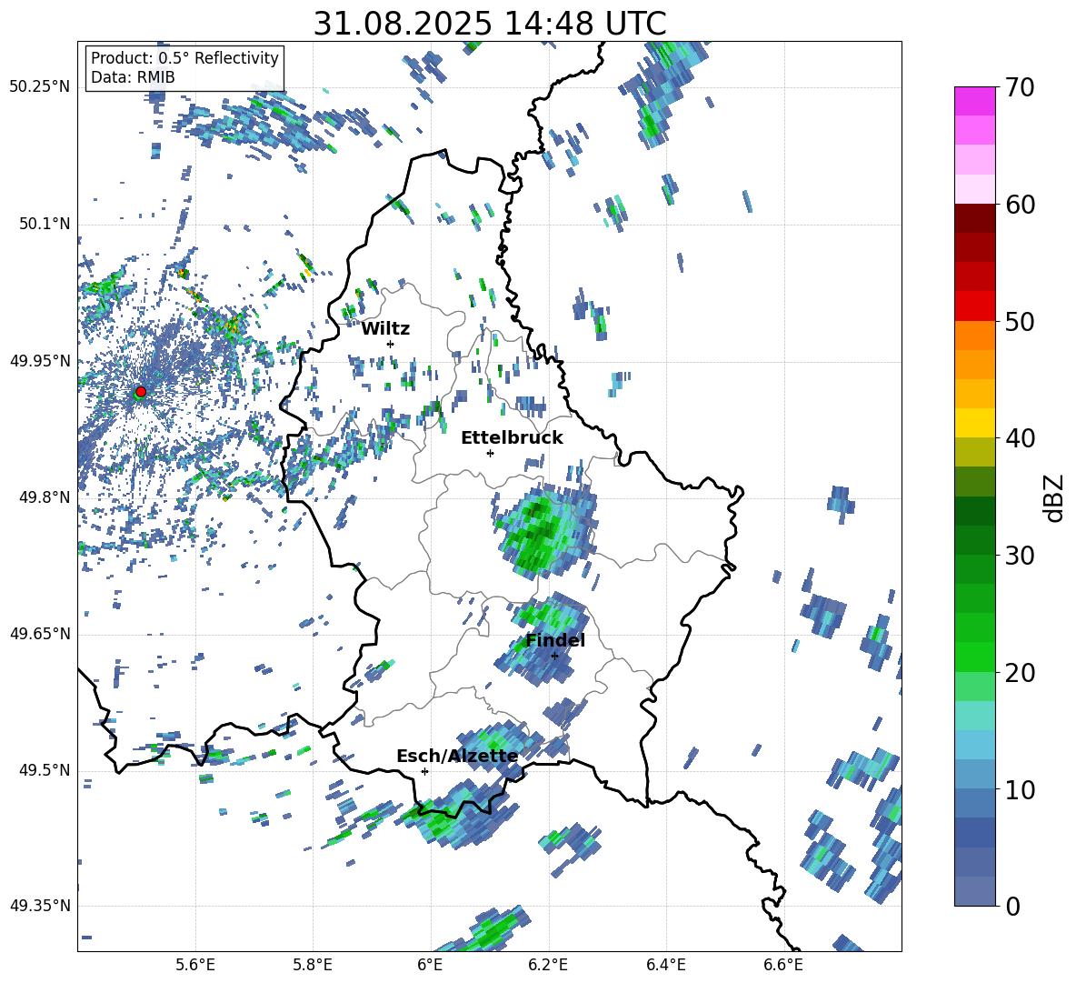Click the 49.8°N latitude label
The image size is (1076, 983).
44,497
